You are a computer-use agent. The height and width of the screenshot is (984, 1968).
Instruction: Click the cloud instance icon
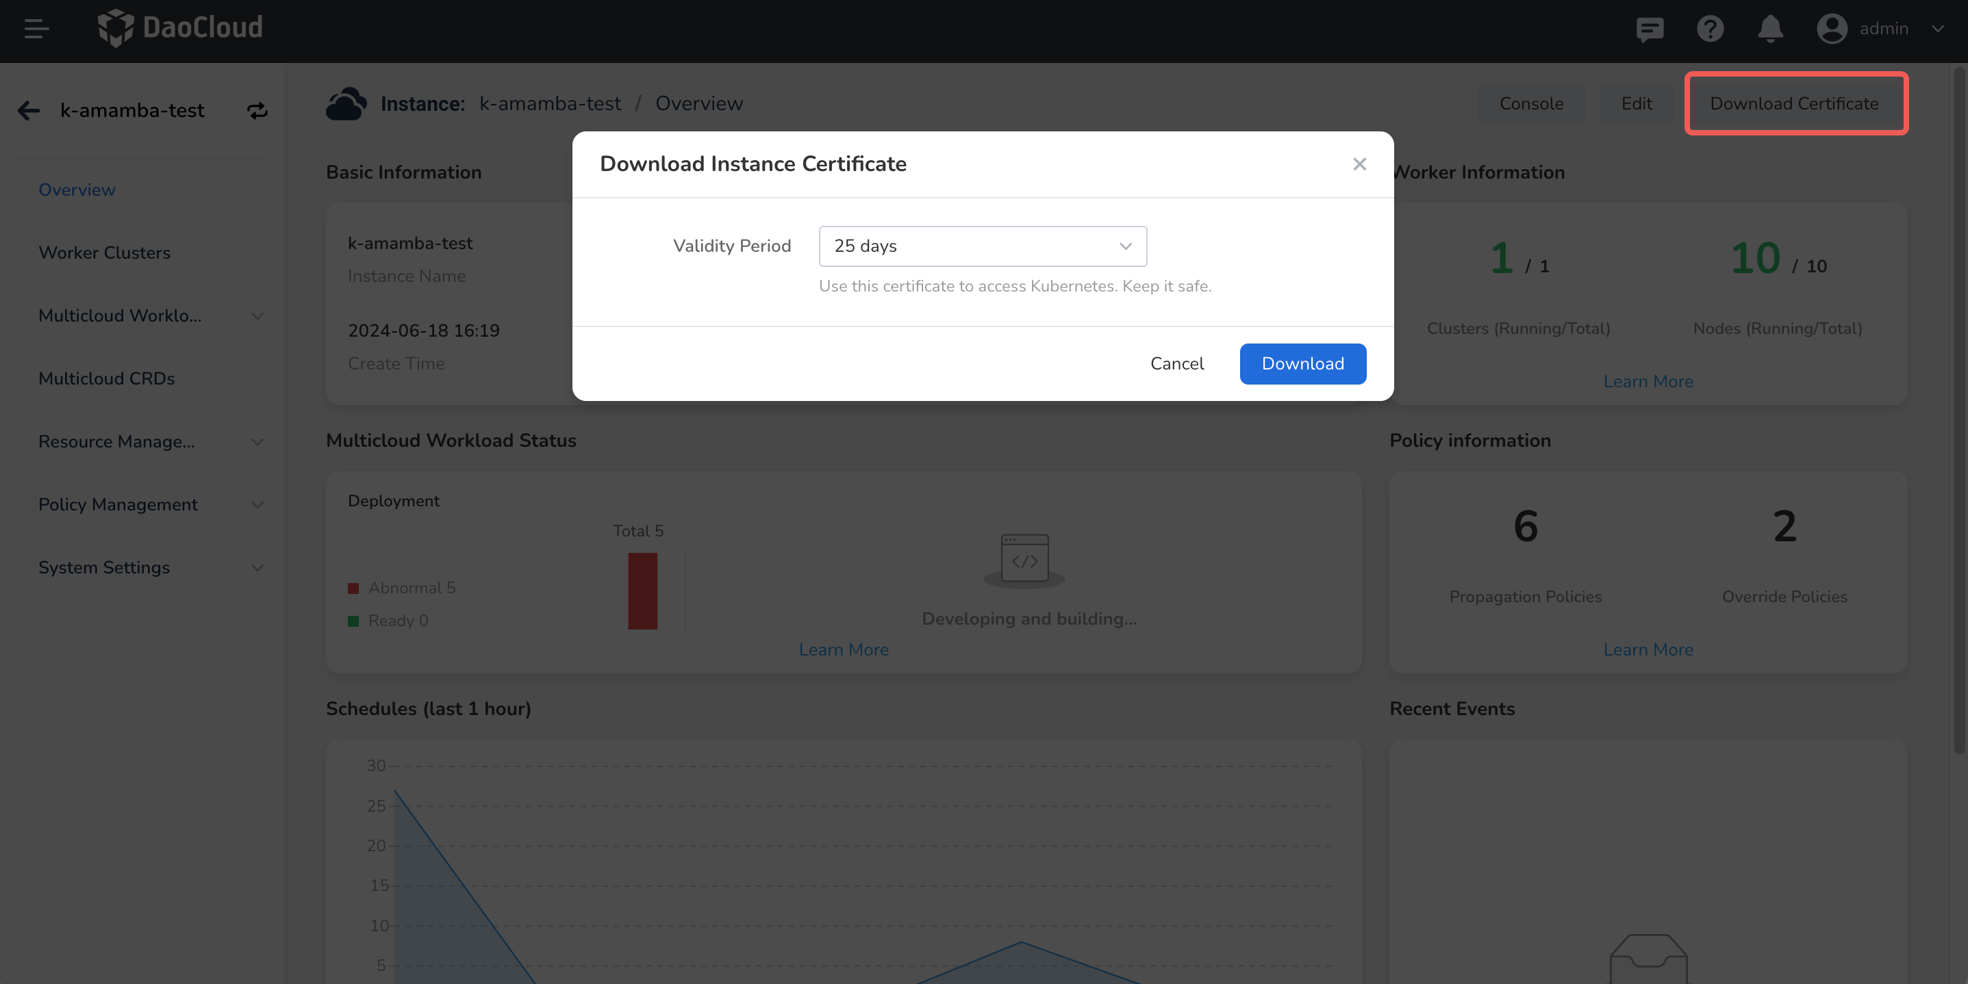[x=346, y=103]
